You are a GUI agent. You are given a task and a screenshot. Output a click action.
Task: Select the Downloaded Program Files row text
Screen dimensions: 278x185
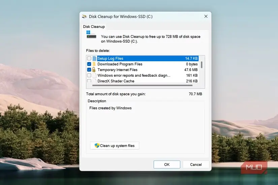click(x=120, y=64)
